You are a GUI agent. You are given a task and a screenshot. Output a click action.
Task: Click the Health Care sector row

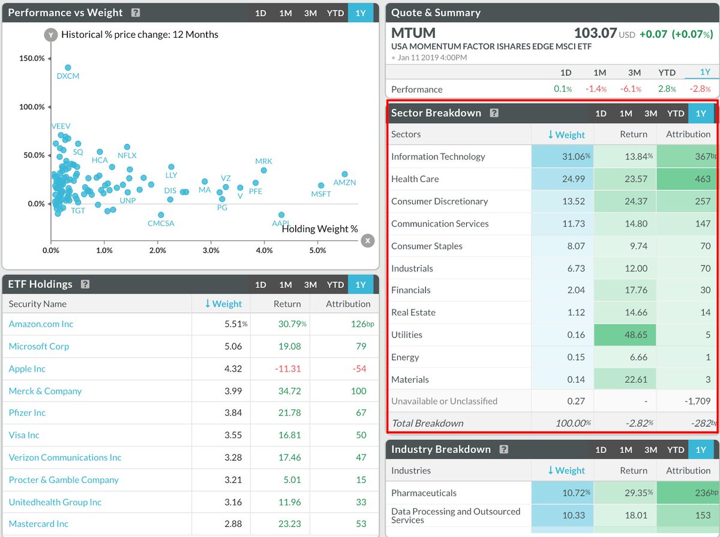pos(552,179)
